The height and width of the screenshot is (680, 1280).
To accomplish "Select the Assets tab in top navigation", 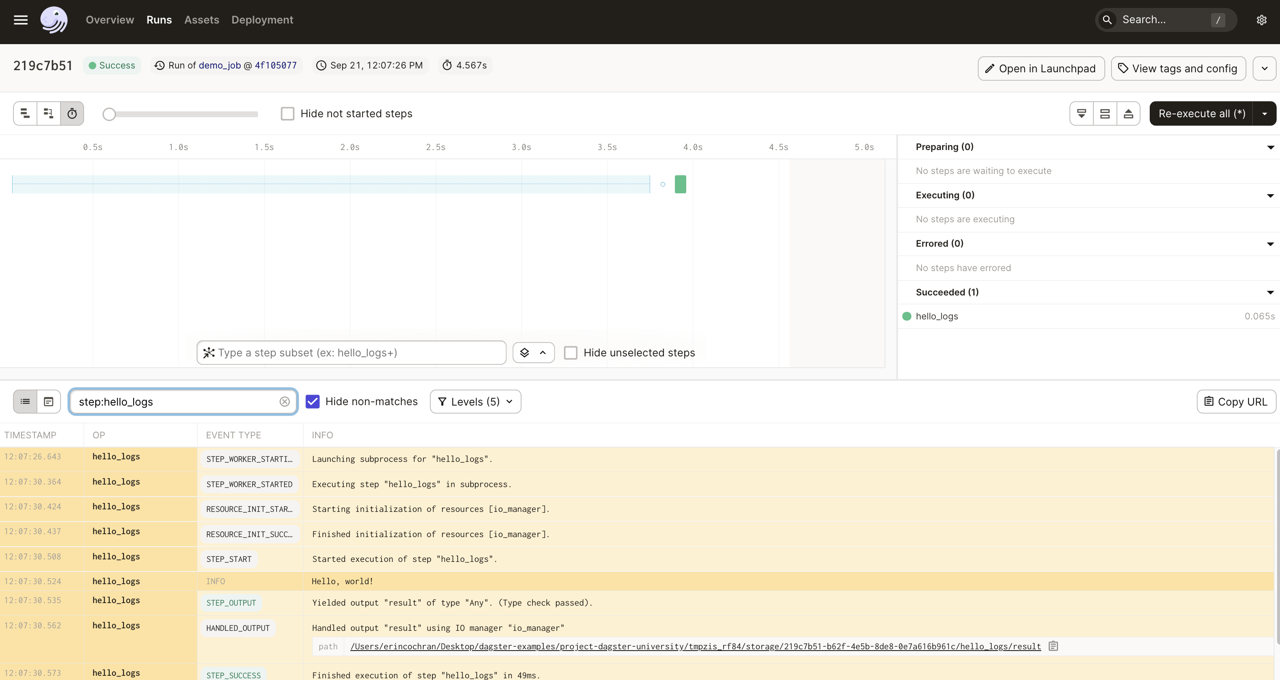I will click(x=200, y=19).
